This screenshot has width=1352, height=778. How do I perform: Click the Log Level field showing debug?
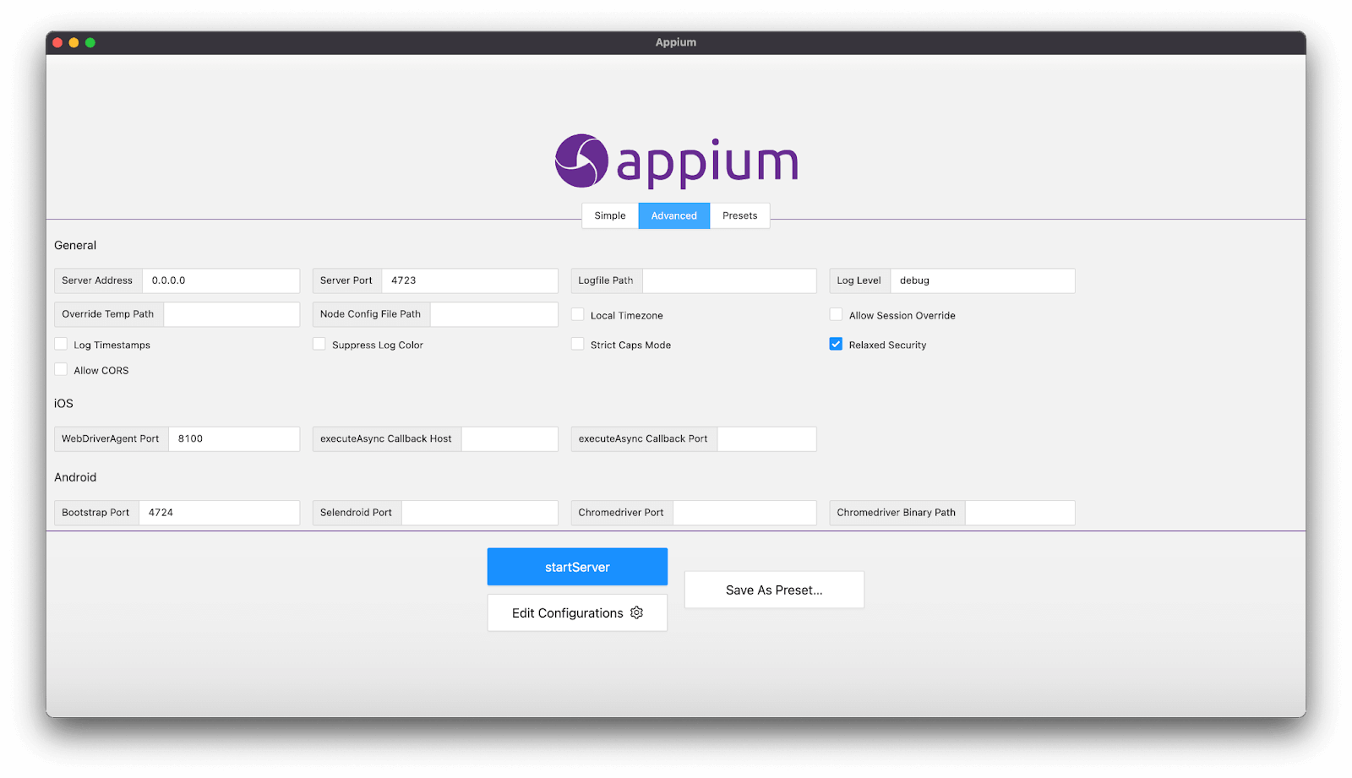tap(983, 280)
